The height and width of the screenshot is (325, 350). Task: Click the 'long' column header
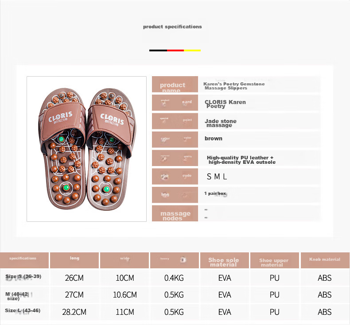(74, 260)
